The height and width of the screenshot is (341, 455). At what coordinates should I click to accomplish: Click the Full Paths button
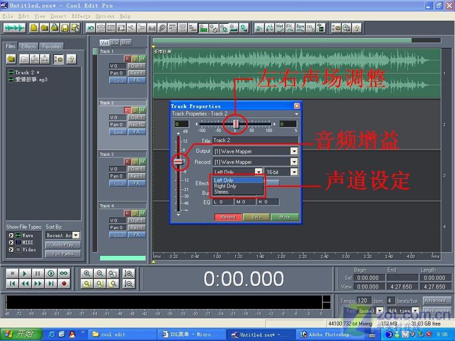pyautogui.click(x=63, y=254)
